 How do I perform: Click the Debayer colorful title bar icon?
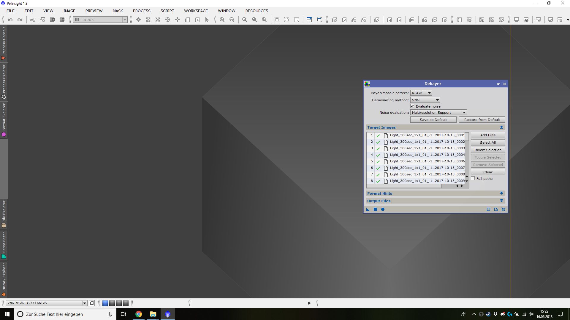(367, 84)
